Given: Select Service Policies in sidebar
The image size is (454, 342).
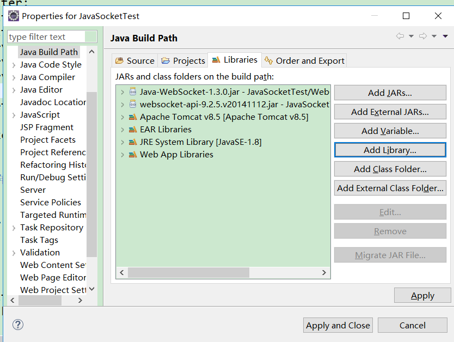Looking at the screenshot, I should [51, 203].
